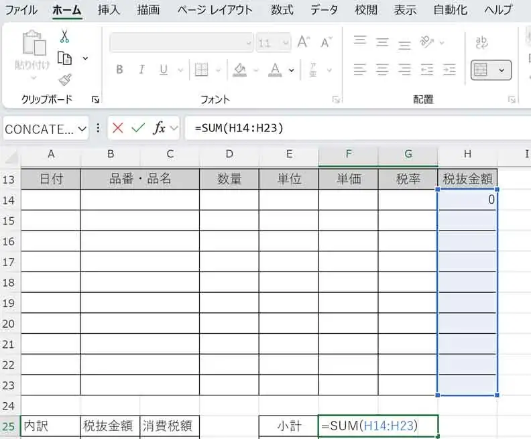The height and width of the screenshot is (439, 531).
Task: Click the column D header
Action: click(x=229, y=154)
